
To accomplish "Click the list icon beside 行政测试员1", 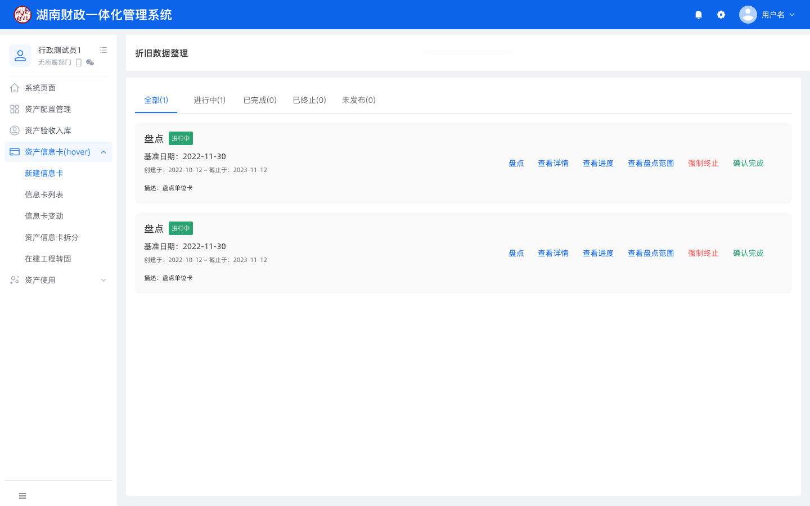I will pos(103,50).
